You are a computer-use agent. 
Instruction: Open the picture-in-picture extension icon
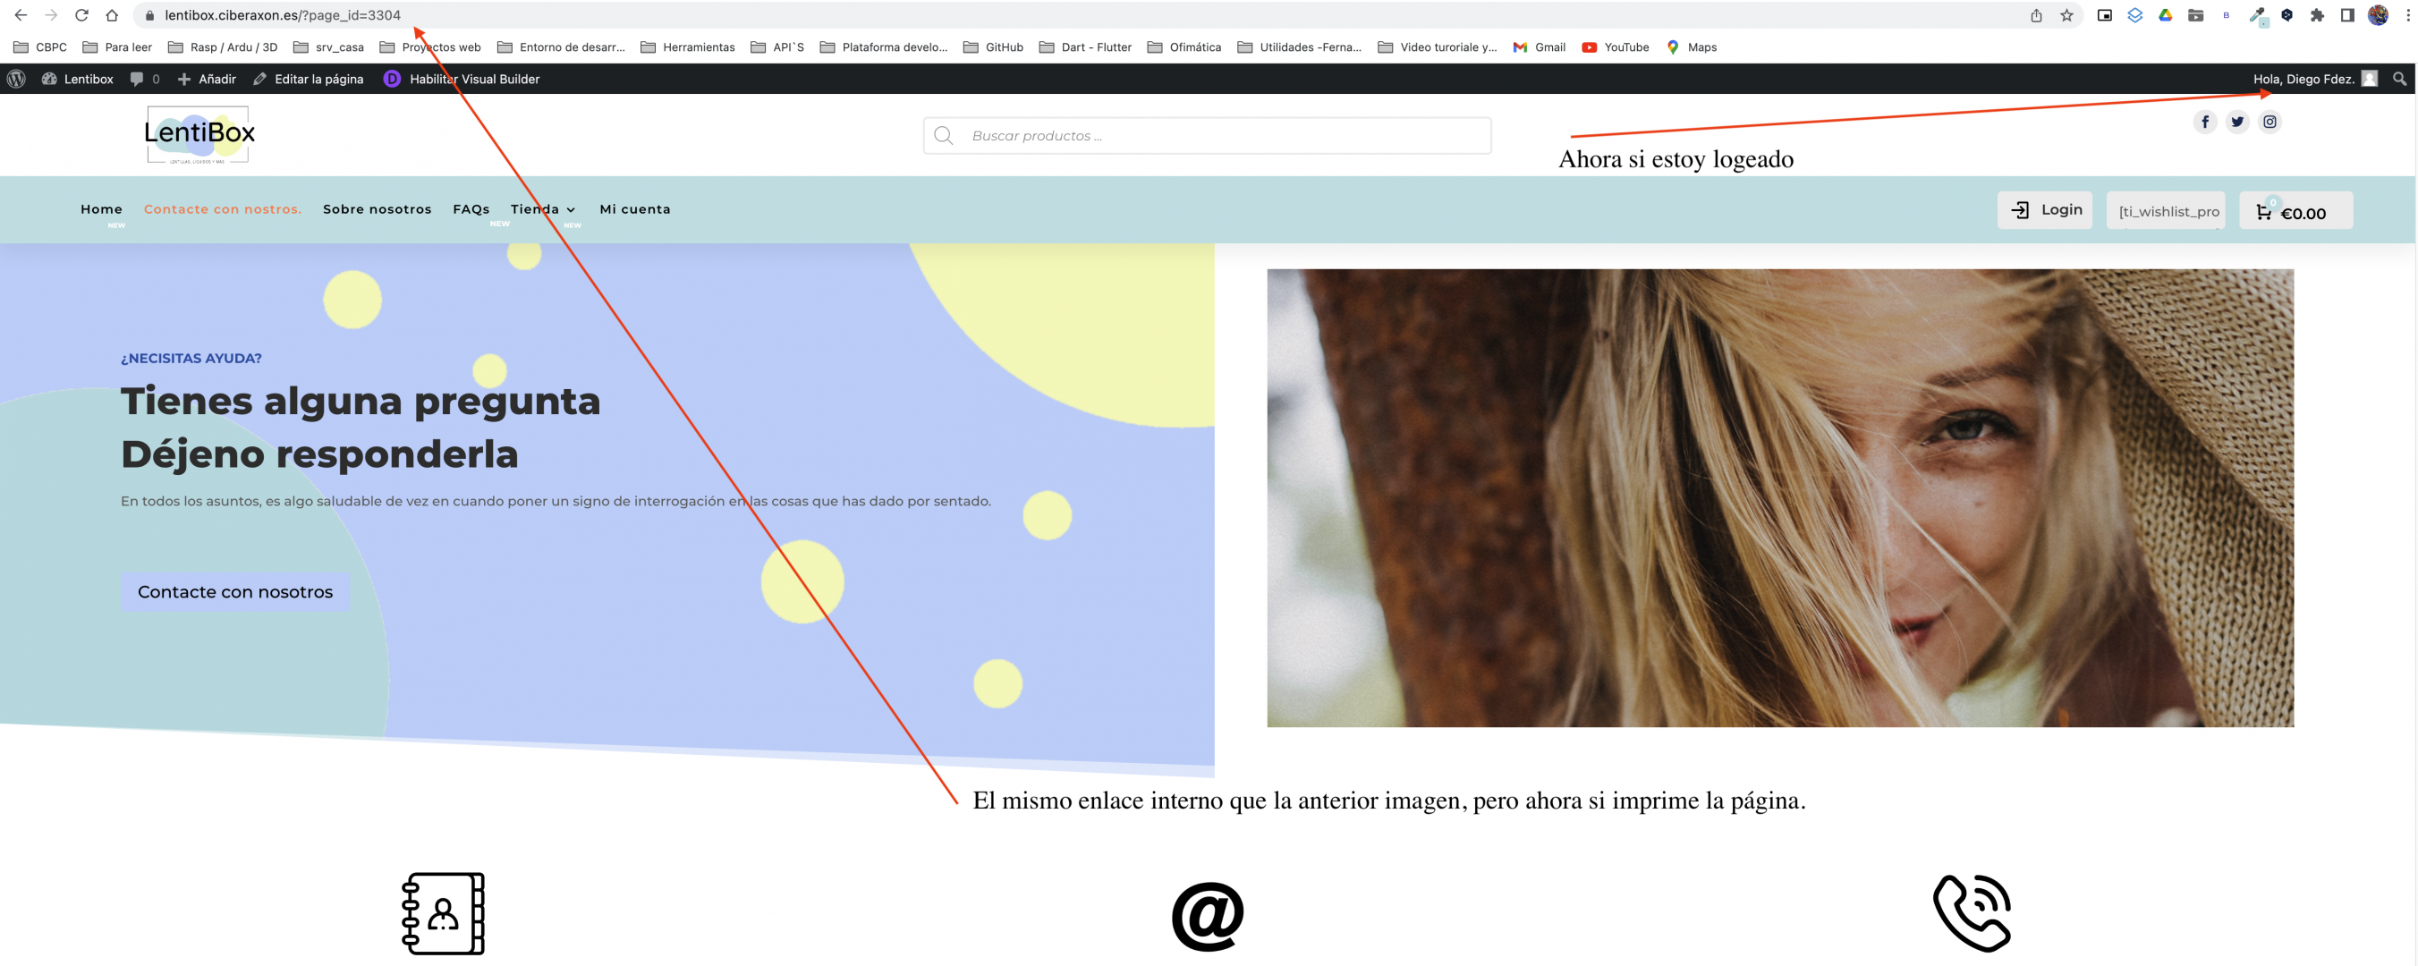click(x=2105, y=15)
